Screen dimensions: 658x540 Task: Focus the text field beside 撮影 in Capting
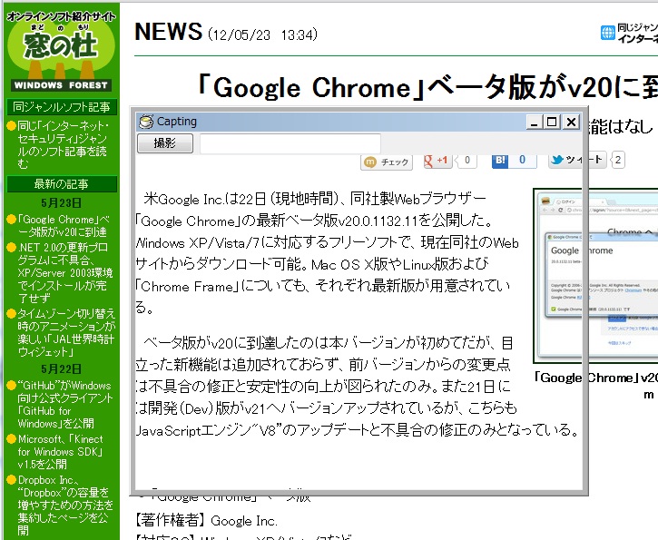290,143
